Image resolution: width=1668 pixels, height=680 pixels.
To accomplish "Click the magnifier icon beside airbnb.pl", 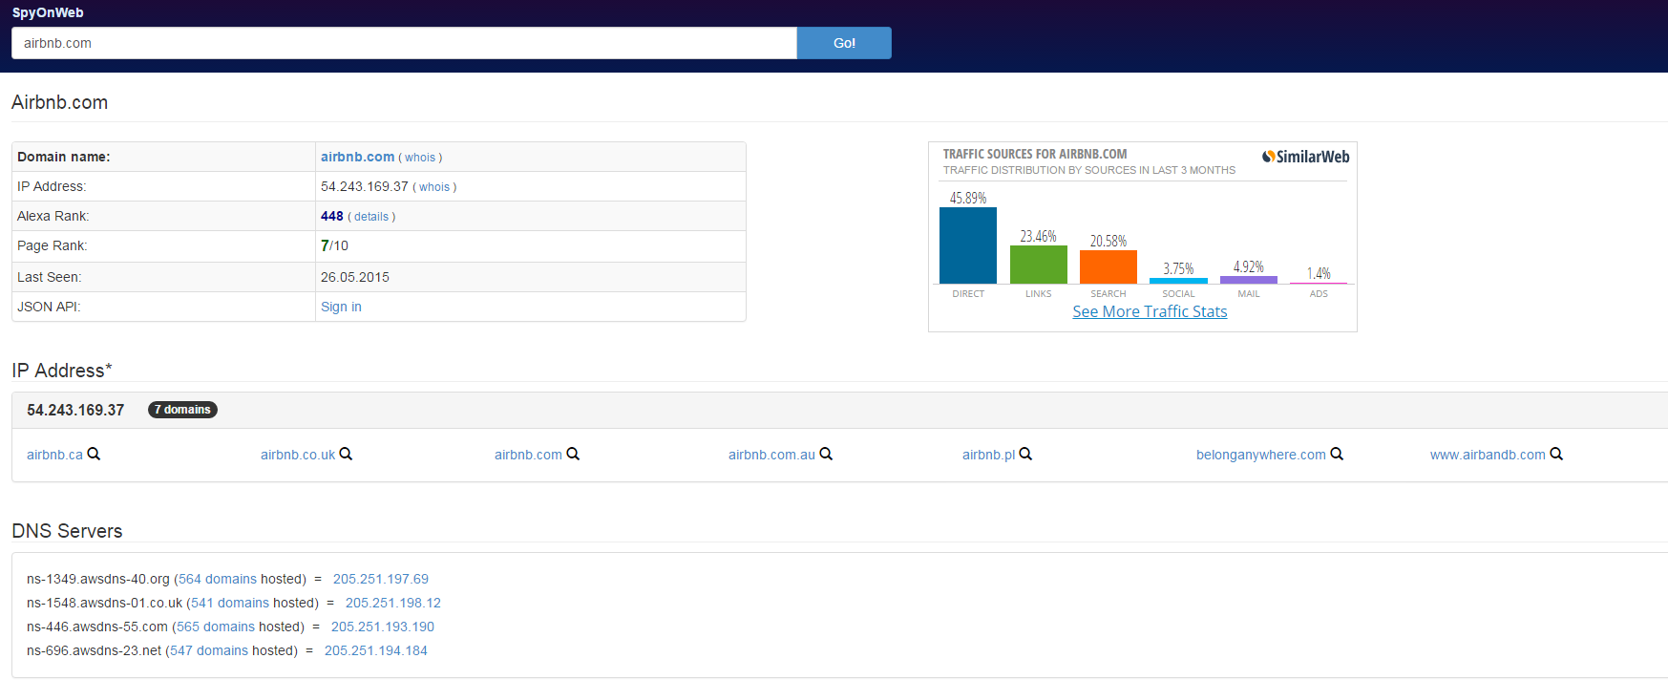I will 1025,454.
